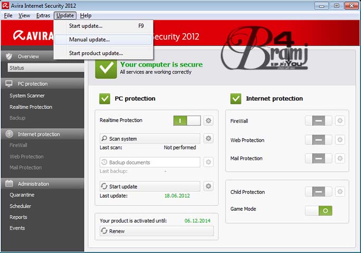Open Web Protection configuration gear icon
The height and width of the screenshot is (253, 361).
(340, 140)
